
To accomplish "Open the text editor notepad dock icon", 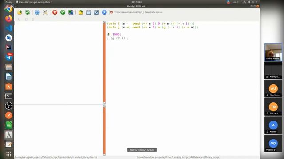I will (8, 144).
